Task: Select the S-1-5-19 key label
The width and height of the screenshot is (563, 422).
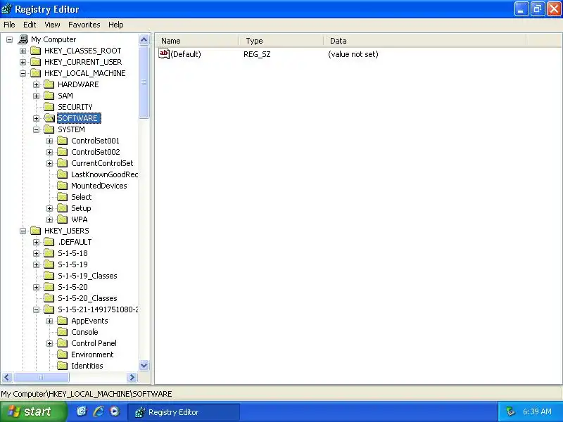Action: [x=72, y=264]
